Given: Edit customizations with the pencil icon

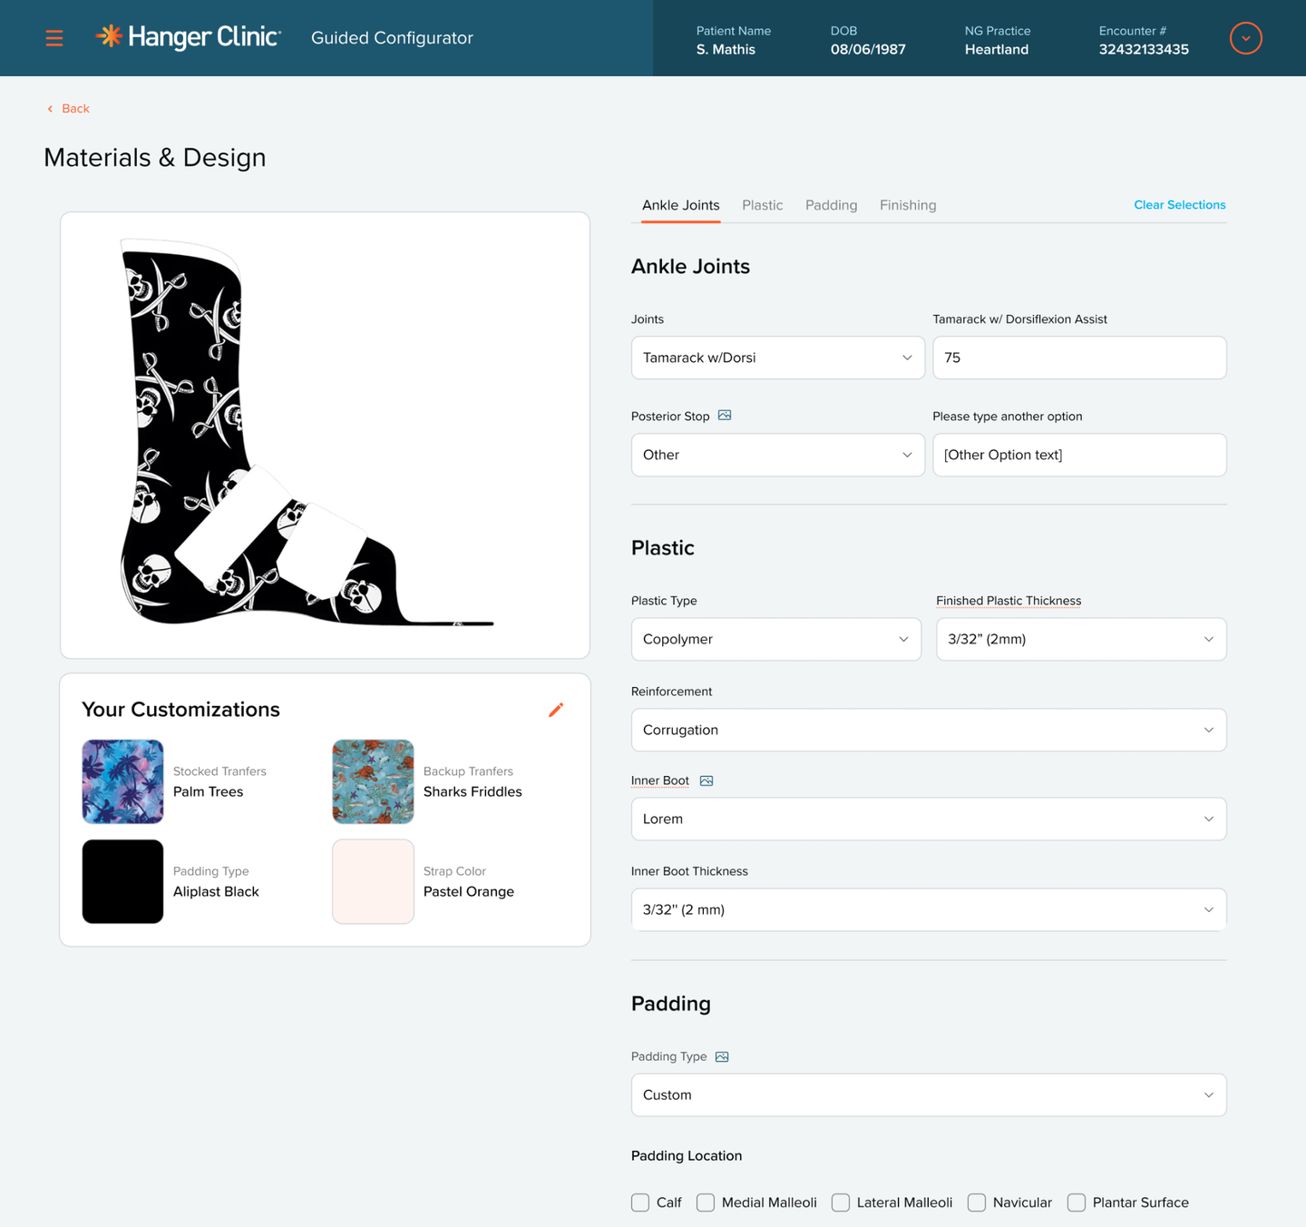Looking at the screenshot, I should click(556, 710).
